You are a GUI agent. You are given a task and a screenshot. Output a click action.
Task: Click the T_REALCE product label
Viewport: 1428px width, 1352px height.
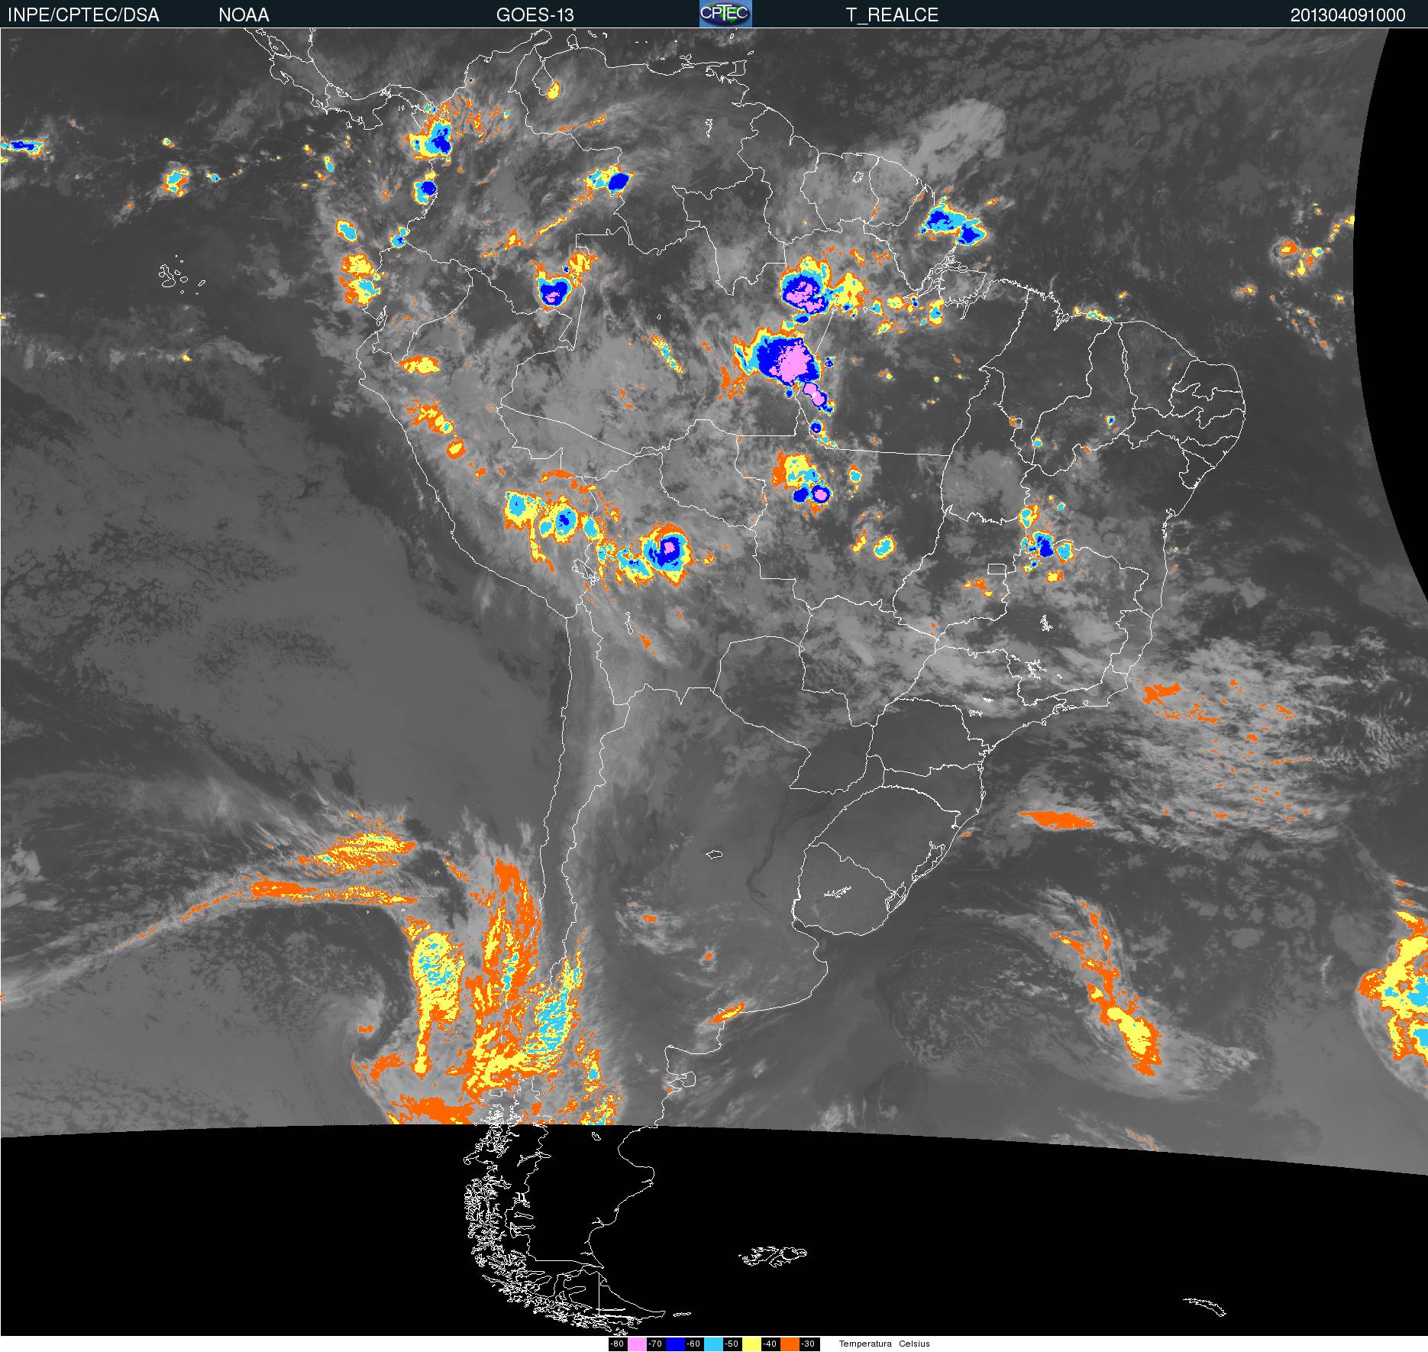892,15
